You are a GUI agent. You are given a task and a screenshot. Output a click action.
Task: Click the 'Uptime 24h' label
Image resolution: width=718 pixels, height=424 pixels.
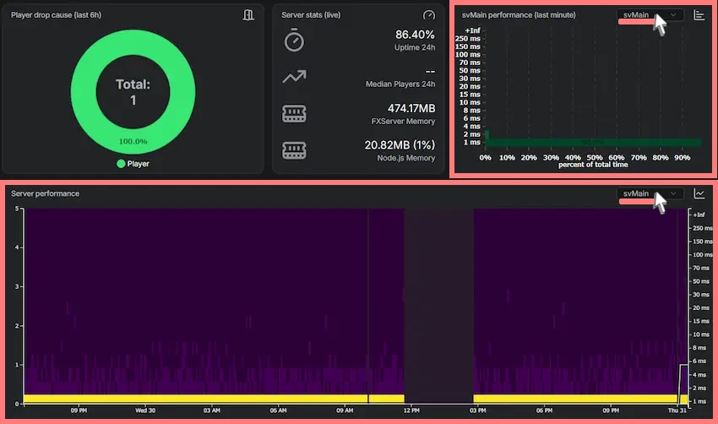point(415,47)
